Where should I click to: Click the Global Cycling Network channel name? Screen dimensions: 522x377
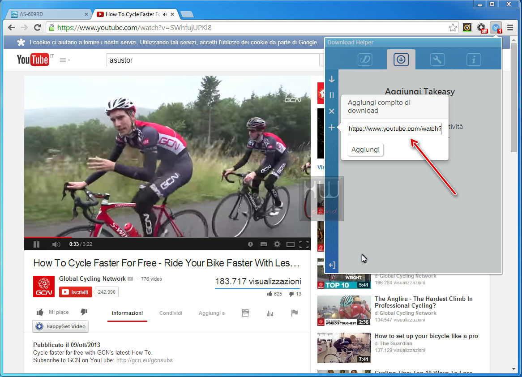(x=93, y=279)
